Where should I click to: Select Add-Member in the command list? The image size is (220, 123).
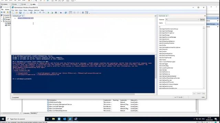pyautogui.click(x=163, y=70)
